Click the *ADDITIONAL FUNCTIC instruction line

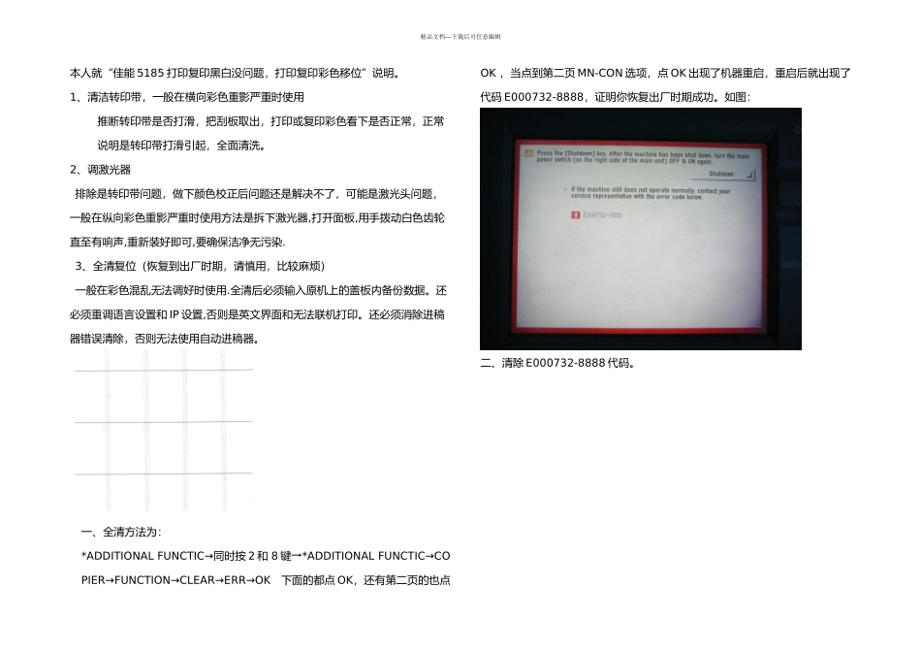pos(266,556)
